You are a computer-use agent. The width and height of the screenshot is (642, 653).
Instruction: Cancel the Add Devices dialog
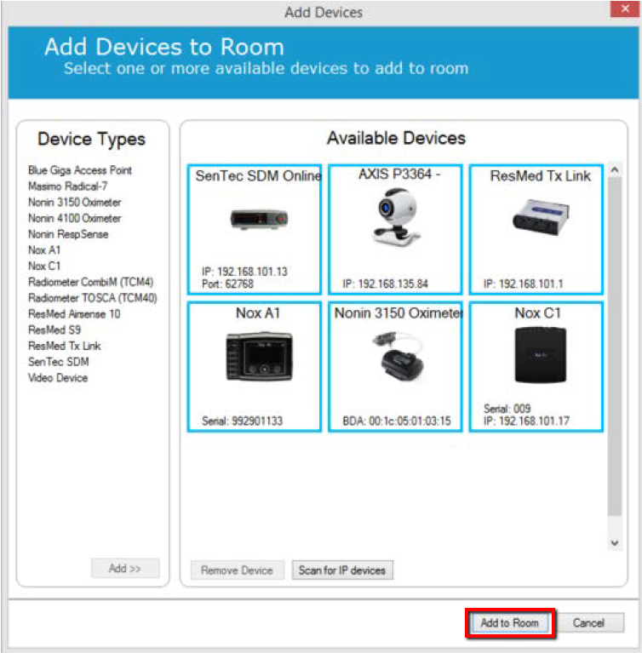pyautogui.click(x=588, y=623)
